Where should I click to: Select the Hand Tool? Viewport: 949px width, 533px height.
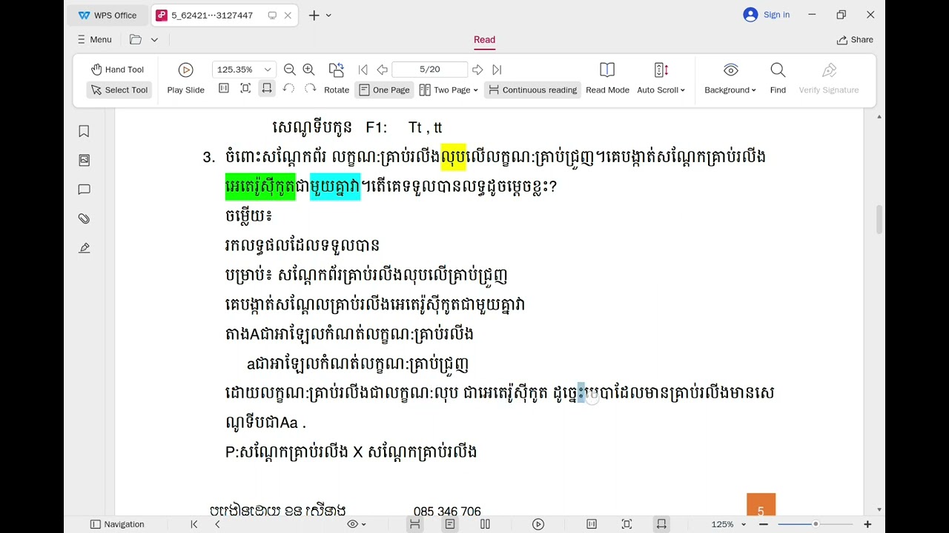coord(117,70)
